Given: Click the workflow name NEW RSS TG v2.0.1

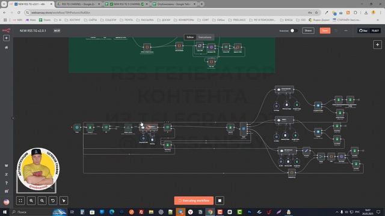Looking at the screenshot, I should (x=32, y=31).
